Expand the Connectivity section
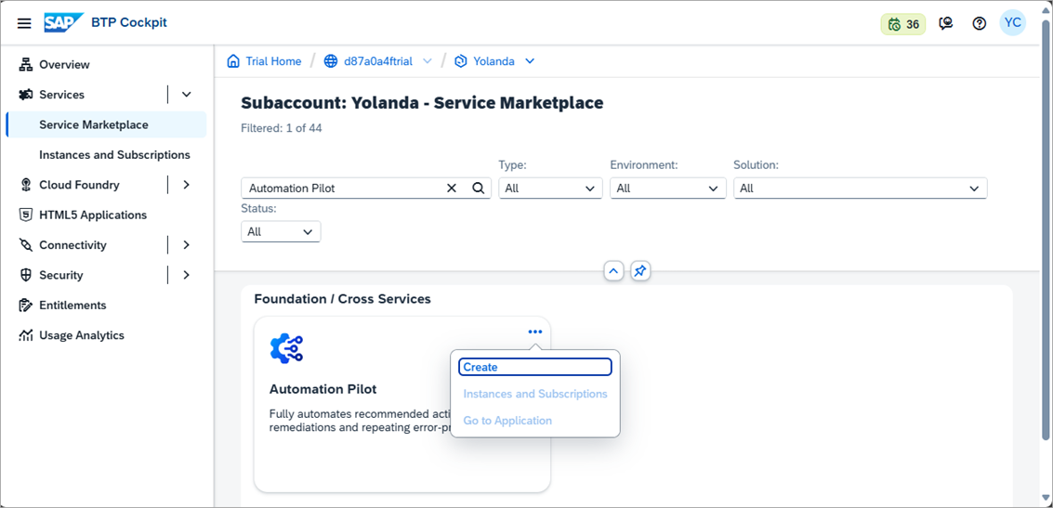The width and height of the screenshot is (1053, 508). pyautogui.click(x=187, y=245)
